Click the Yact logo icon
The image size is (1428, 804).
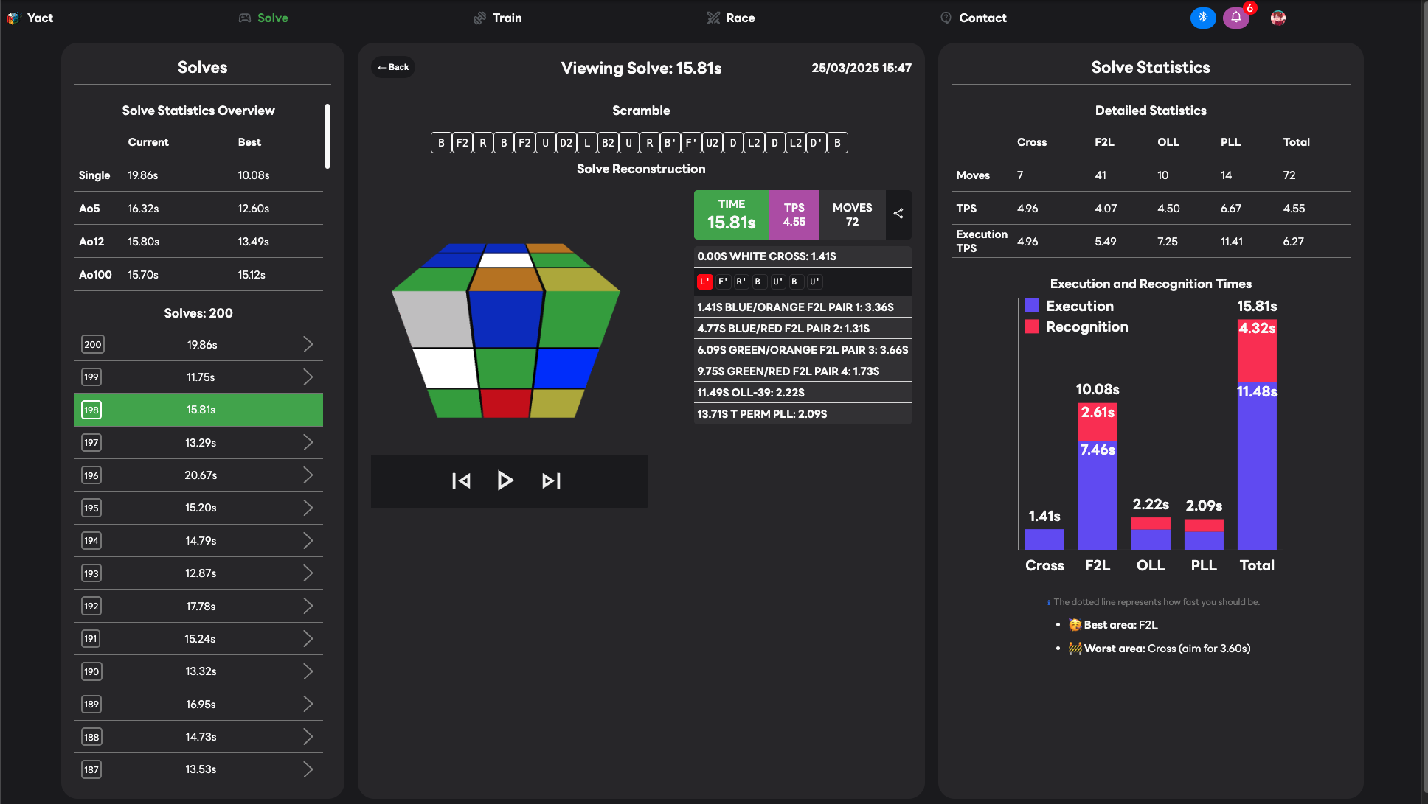[x=13, y=18]
